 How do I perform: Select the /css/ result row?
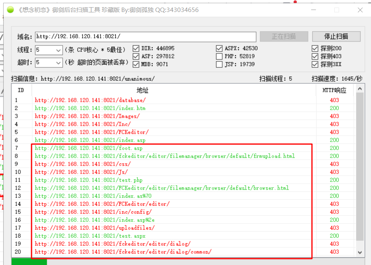pos(182,164)
